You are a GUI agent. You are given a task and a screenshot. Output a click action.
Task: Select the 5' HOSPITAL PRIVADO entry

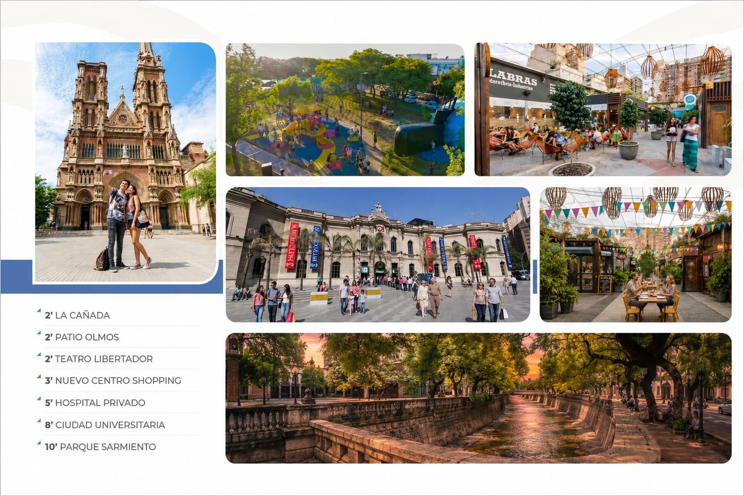[95, 403]
